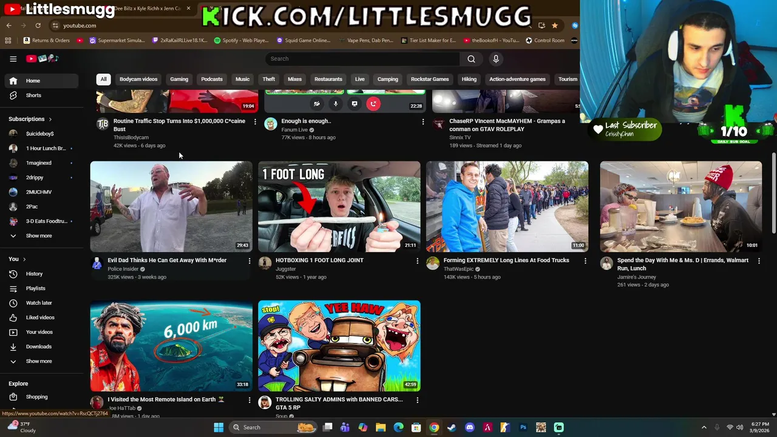This screenshot has width=777, height=437.
Task: Select Bodycam videos filter chip
Action: (138, 80)
